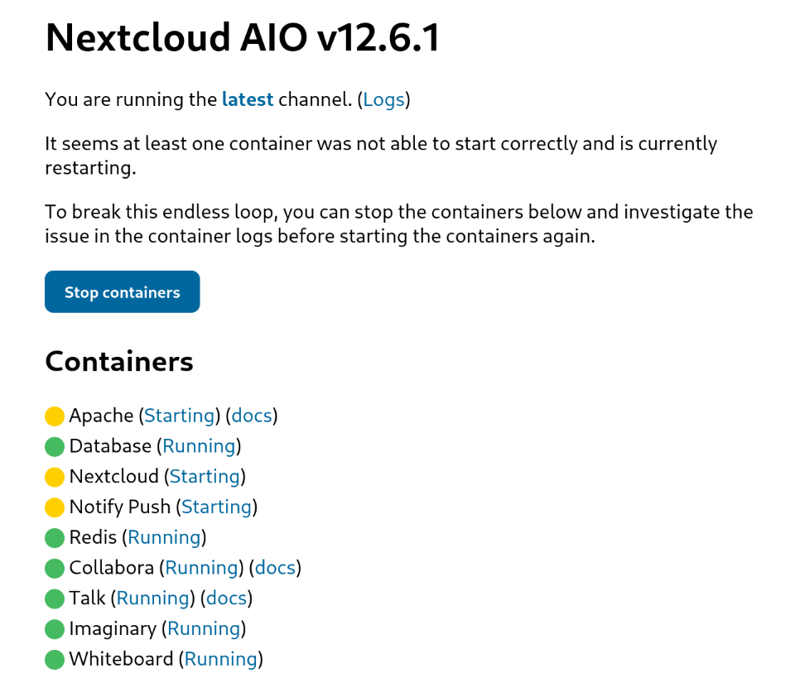Image resolution: width=795 pixels, height=683 pixels.
Task: View the Whiteboard Running status link
Action: 220,660
